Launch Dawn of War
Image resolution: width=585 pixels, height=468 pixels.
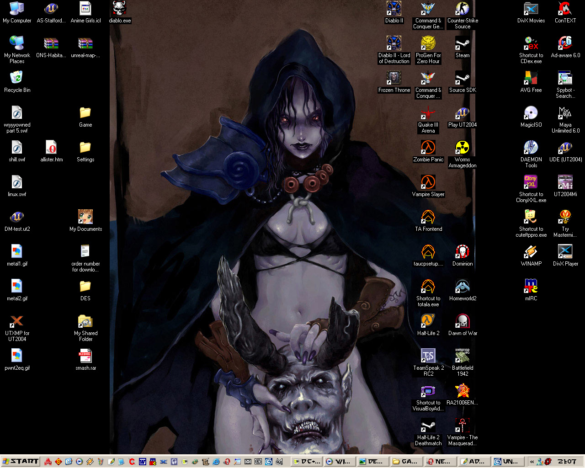coord(463,325)
